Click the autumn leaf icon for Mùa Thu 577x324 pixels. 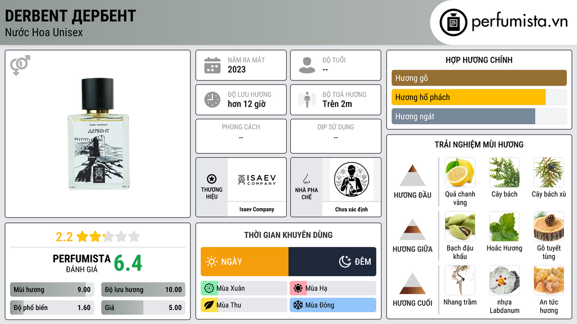[209, 305]
